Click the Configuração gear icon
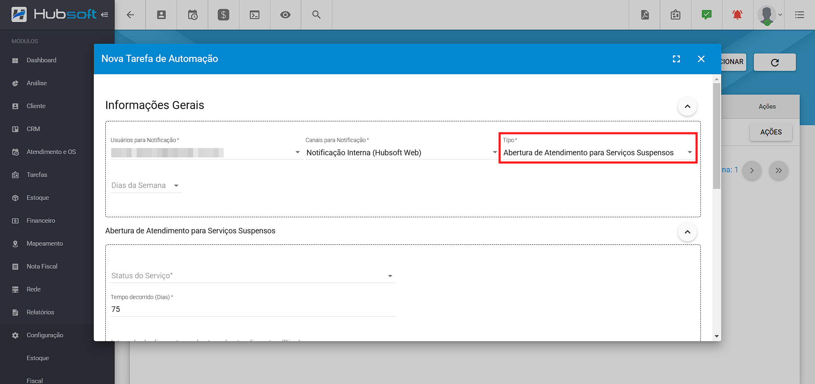815x384 pixels. (x=15, y=335)
